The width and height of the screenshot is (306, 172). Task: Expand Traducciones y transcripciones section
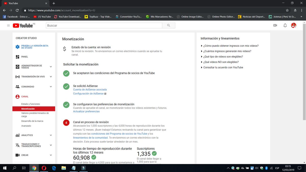tap(51, 145)
